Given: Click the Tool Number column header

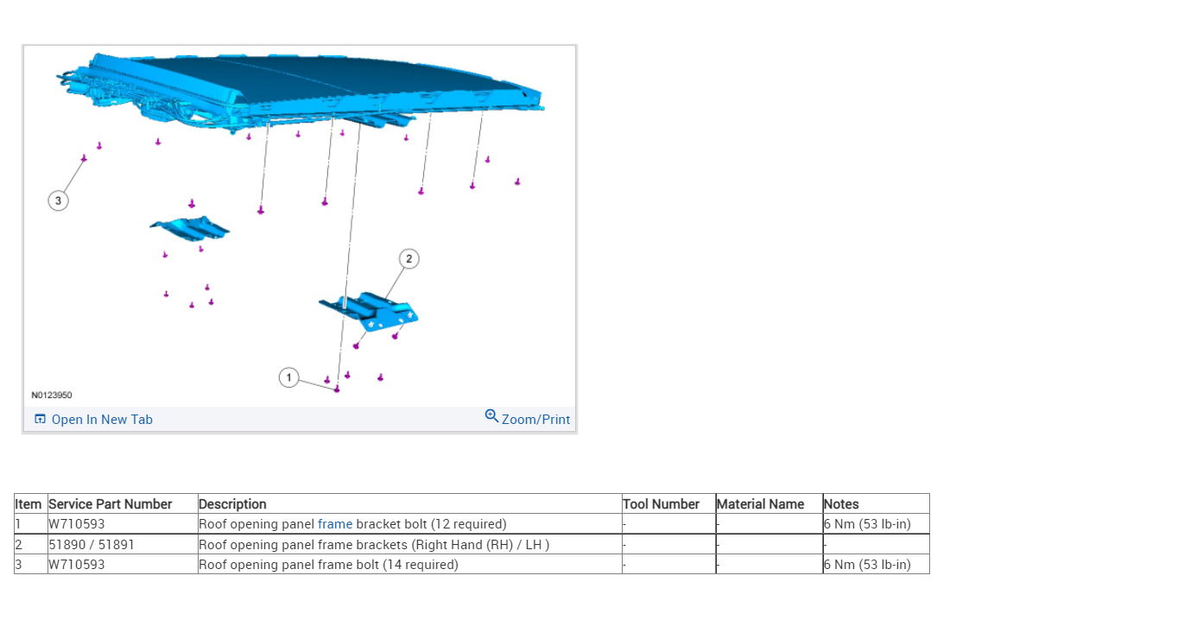Looking at the screenshot, I should point(662,504).
